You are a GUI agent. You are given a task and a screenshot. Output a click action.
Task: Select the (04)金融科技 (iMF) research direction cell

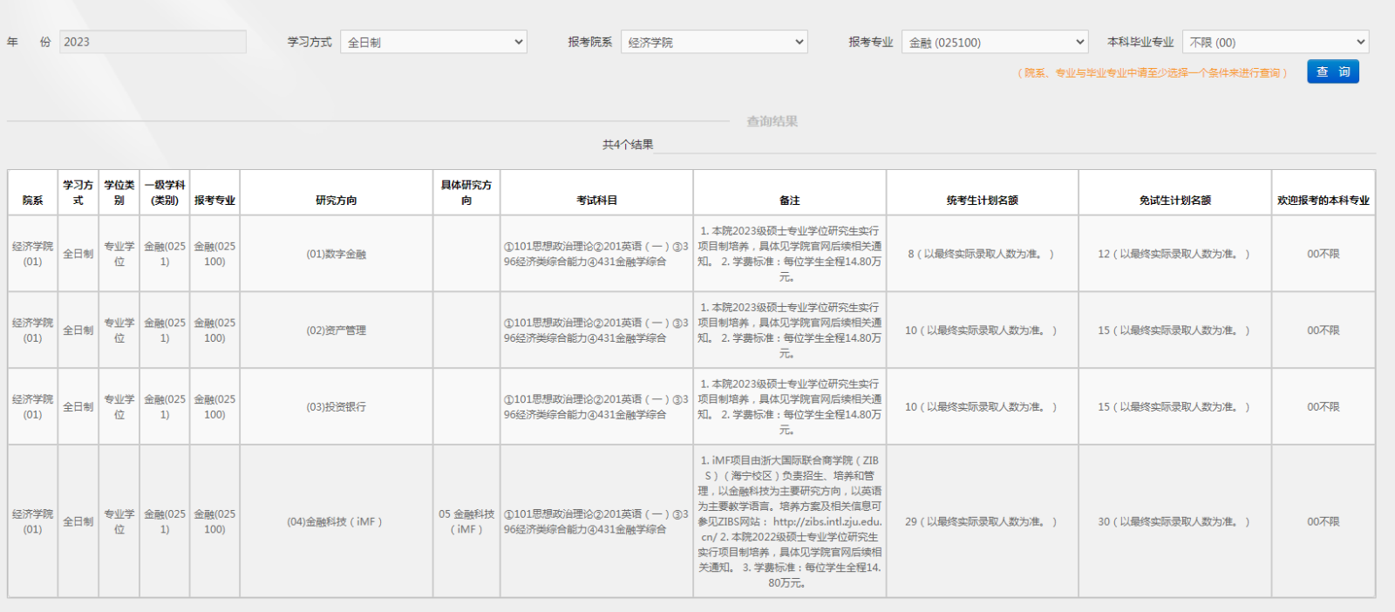(337, 521)
